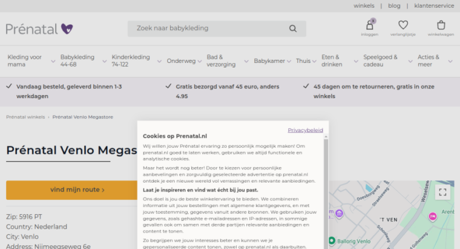460x249 pixels.
Task: Open the blog link in top bar
Action: pos(394,6)
